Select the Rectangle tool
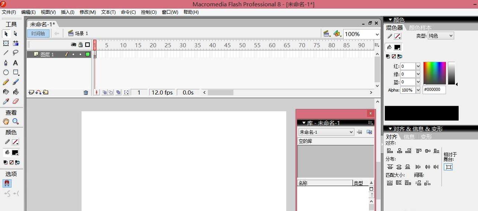 [x=16, y=72]
